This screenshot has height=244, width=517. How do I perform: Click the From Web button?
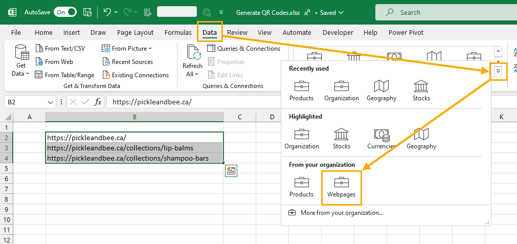click(54, 62)
